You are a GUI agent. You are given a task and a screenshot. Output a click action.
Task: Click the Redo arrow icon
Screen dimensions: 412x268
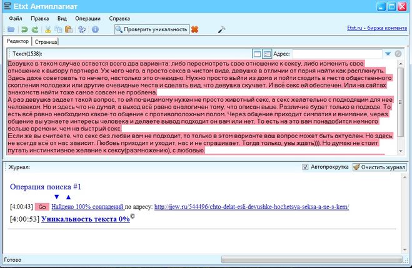(x=34, y=29)
